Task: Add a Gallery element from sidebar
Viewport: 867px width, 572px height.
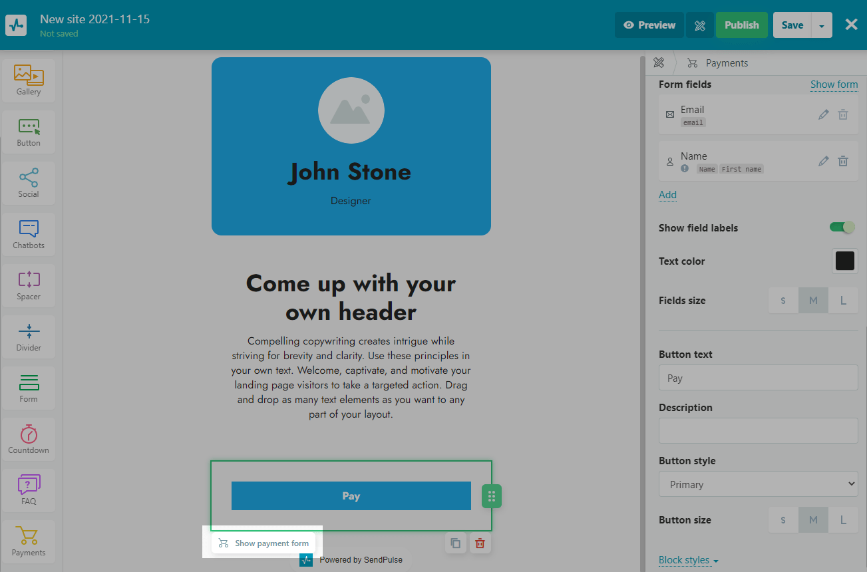Action: click(x=29, y=80)
